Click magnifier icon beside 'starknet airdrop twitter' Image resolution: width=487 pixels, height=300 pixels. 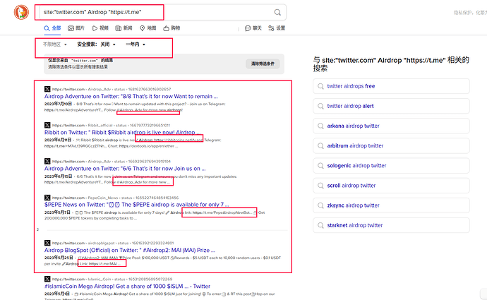coord(320,225)
